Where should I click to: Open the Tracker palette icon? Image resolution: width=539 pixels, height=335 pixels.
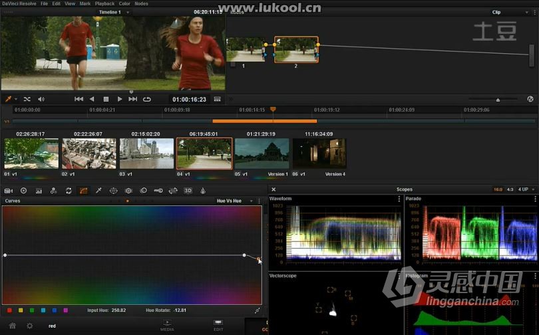click(128, 191)
